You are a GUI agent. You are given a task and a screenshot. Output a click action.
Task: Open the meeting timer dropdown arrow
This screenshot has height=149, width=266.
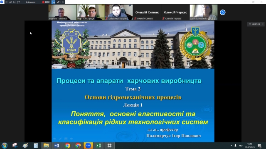pos(263,24)
